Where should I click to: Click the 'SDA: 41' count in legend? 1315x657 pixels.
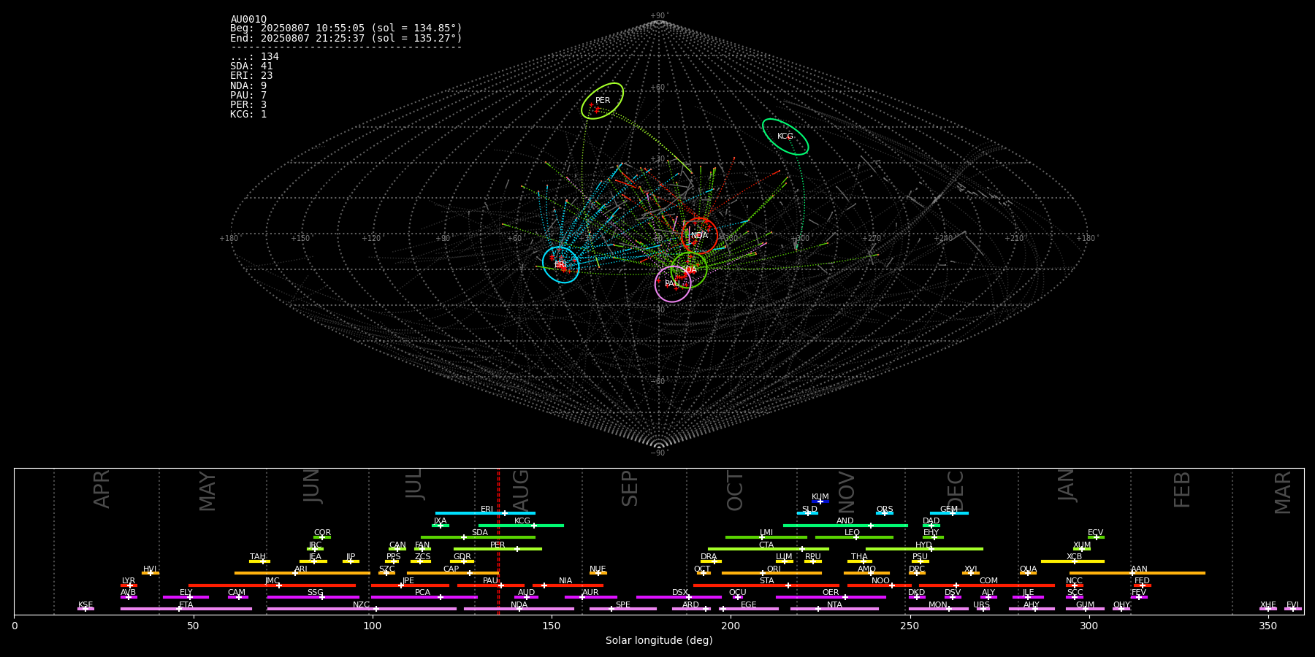coord(251,66)
